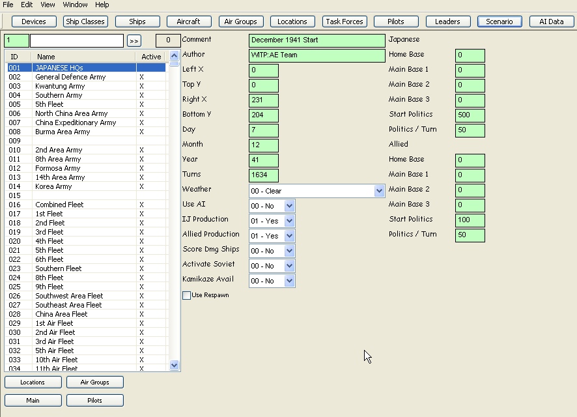Stay on the Scenario tab
The image size is (577, 417).
click(500, 21)
